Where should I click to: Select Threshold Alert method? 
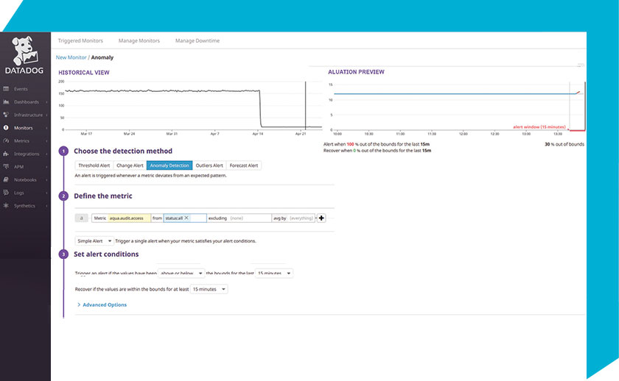(94, 165)
